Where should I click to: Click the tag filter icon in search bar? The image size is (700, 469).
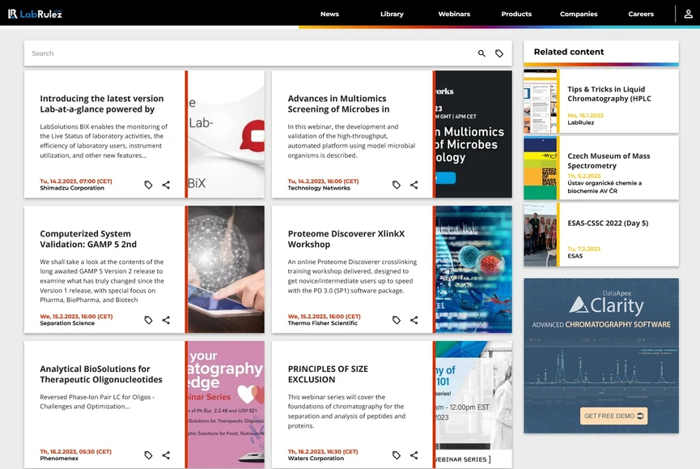[499, 53]
